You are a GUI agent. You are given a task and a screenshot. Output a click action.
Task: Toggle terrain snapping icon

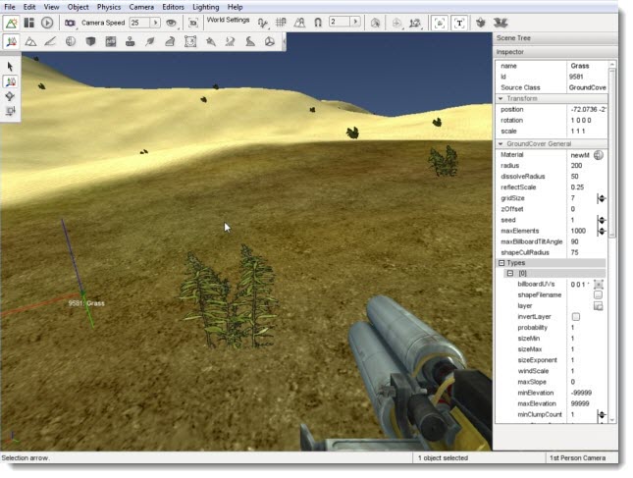[x=299, y=23]
